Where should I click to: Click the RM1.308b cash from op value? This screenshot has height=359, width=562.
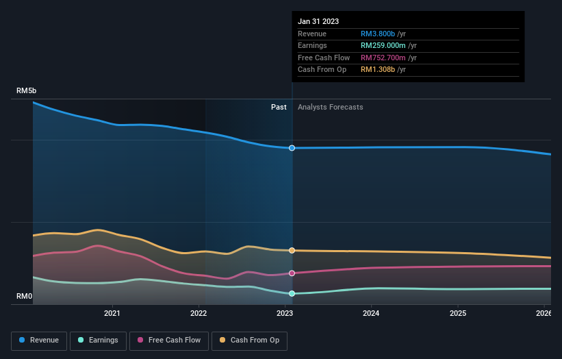[x=378, y=70]
